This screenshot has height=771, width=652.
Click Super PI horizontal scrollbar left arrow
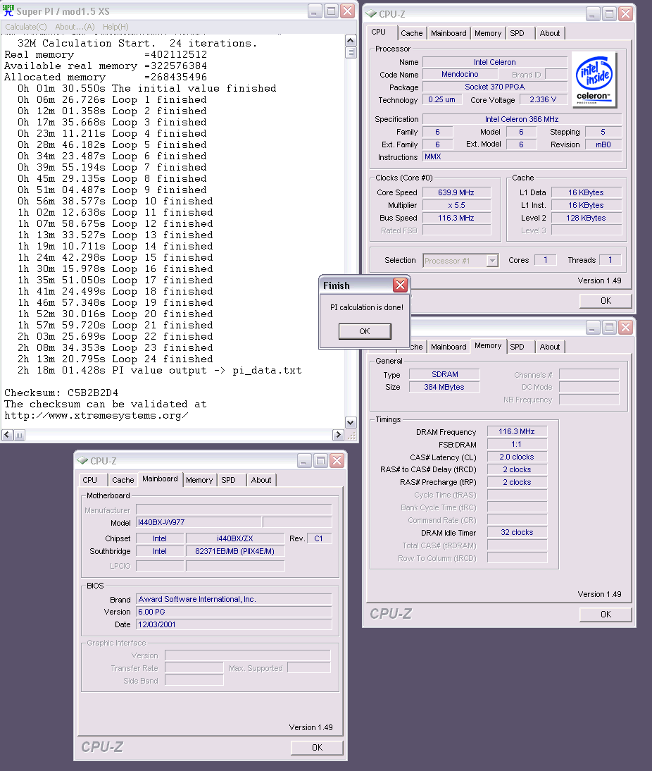coord(7,435)
